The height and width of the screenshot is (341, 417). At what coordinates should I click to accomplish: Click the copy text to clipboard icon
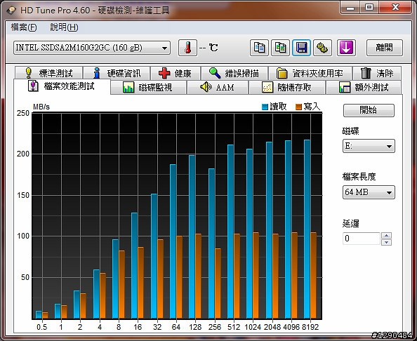click(x=259, y=48)
